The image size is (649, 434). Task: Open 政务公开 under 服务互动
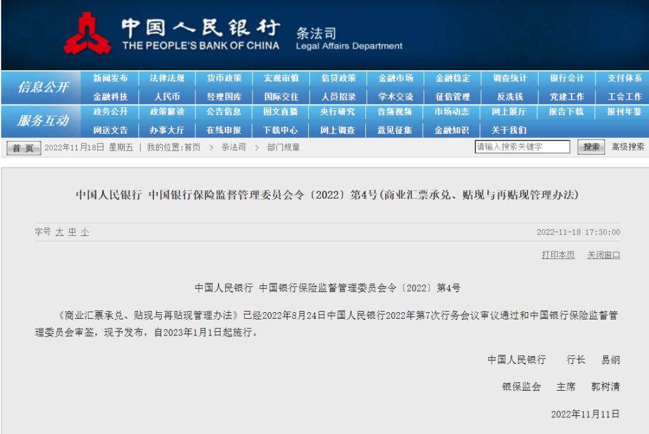pyautogui.click(x=110, y=112)
